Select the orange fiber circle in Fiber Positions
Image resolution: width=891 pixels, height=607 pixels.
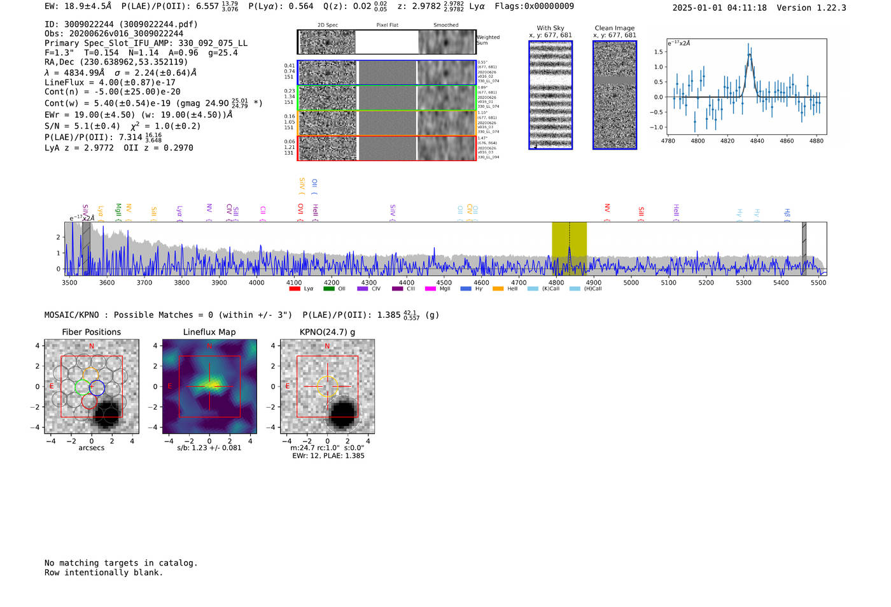(x=90, y=375)
